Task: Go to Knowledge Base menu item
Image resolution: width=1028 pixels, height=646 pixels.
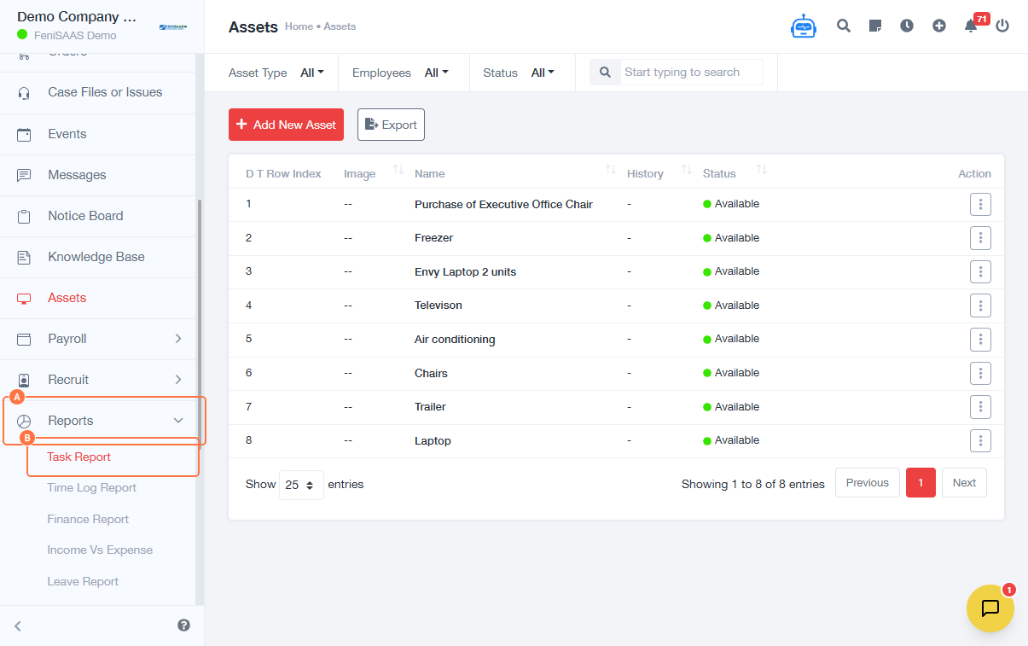Action: click(96, 257)
